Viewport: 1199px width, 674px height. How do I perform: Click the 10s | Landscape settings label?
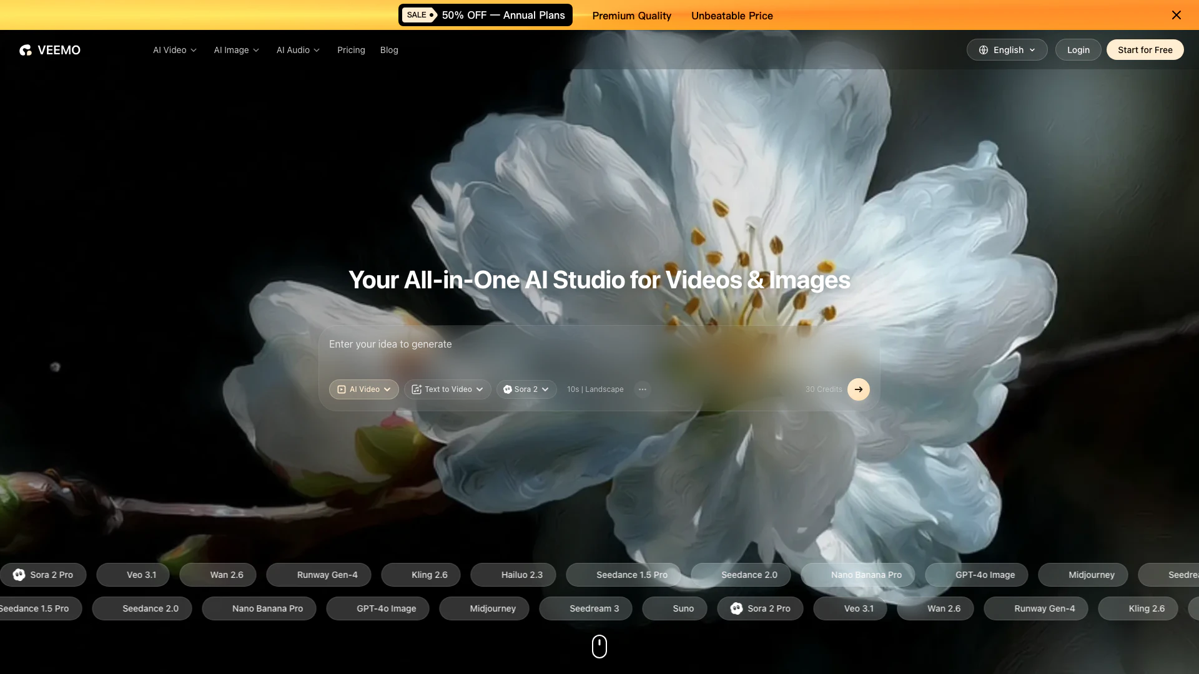pos(595,389)
